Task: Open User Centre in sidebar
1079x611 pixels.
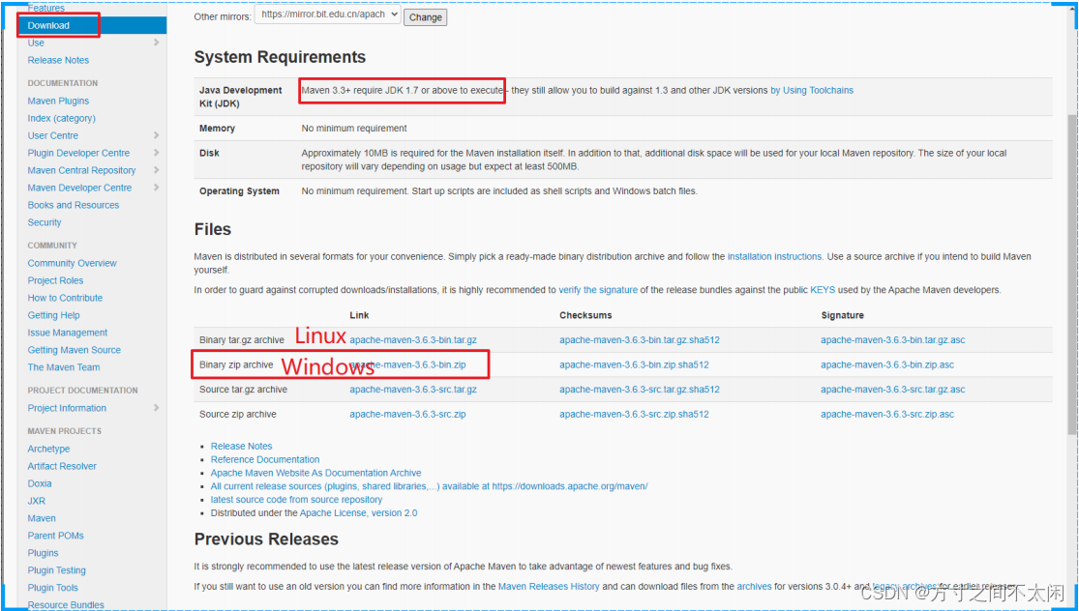Action: coord(53,135)
